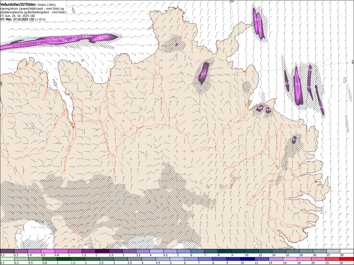The height and width of the screenshot is (265, 354).
Task: Select rain scale swatch between 1 and 1.5
Action: 64,259
